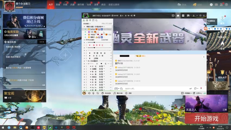
Task: Open the 排行榜 leaderboard tab
Action: (x=81, y=5)
